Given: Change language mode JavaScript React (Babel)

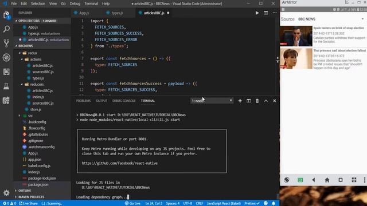Looking at the screenshot, I should [x=224, y=204].
